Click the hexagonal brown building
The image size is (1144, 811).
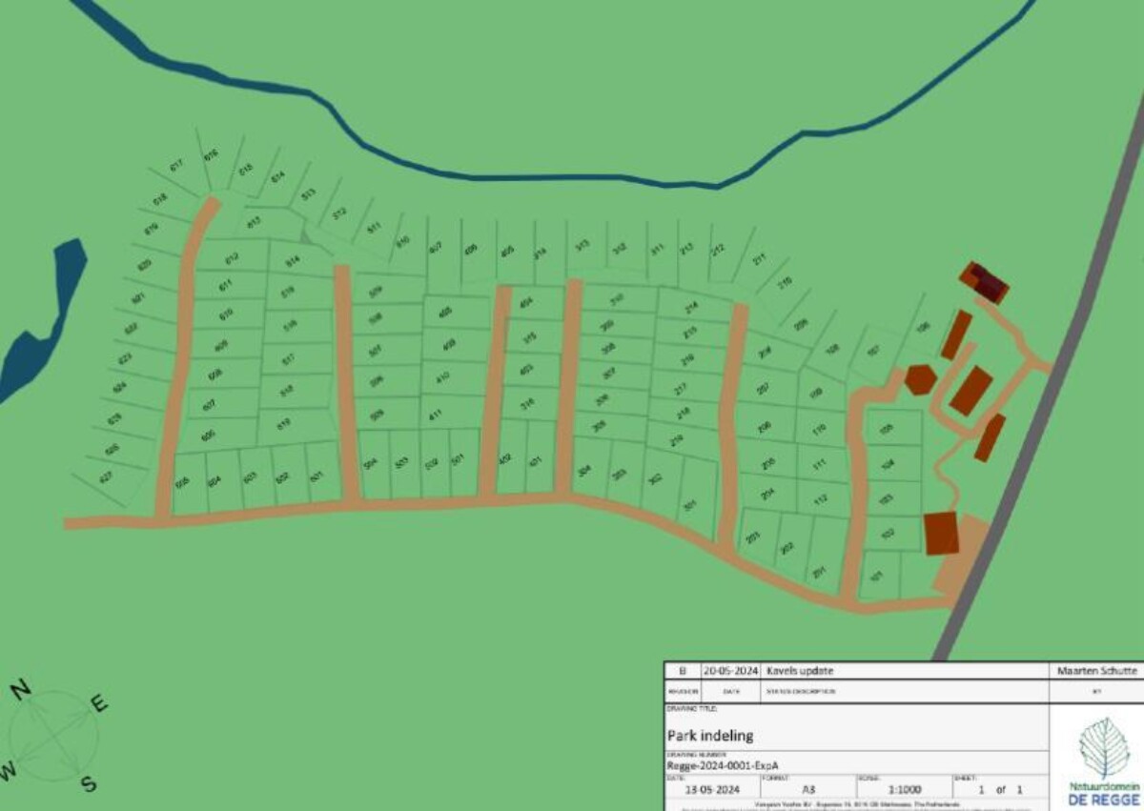pyautogui.click(x=919, y=379)
